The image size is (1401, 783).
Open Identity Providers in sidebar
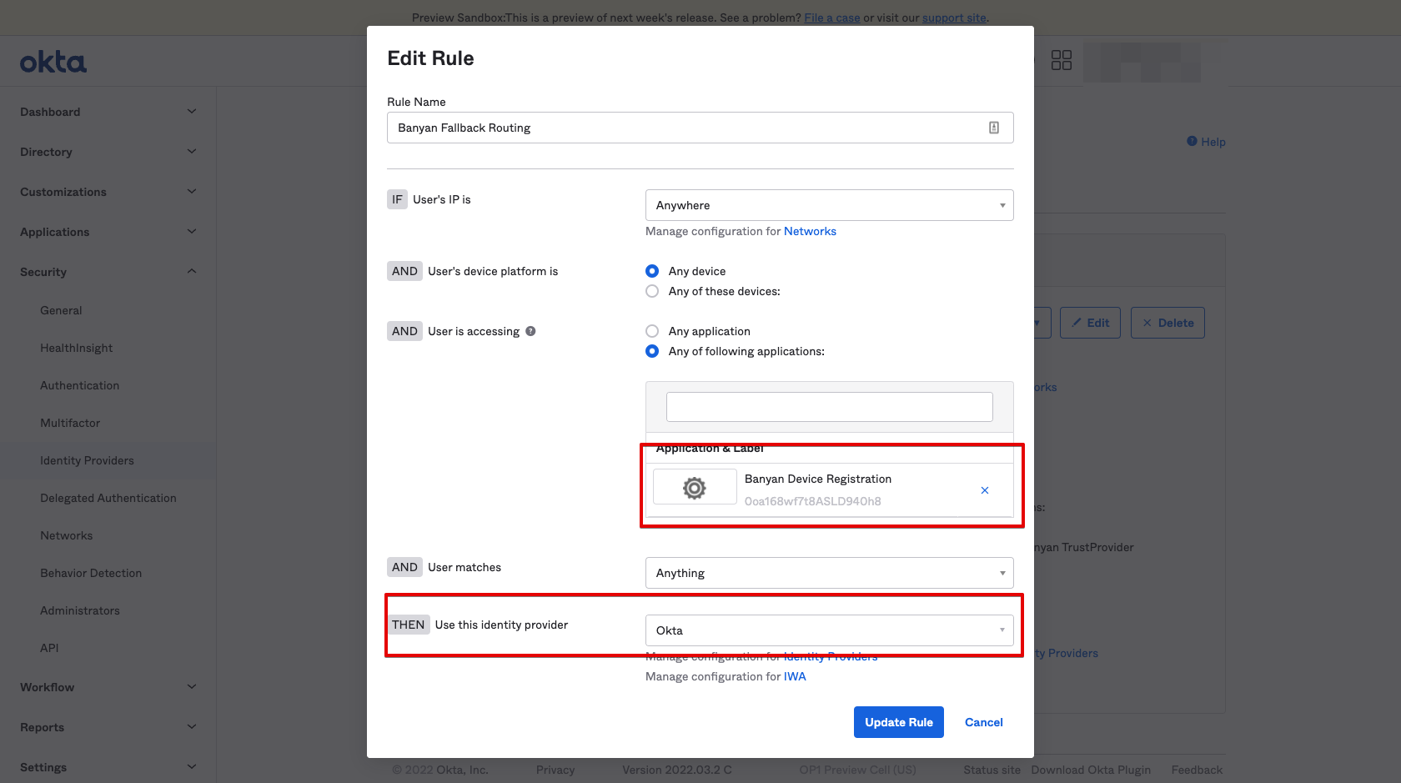coord(87,460)
